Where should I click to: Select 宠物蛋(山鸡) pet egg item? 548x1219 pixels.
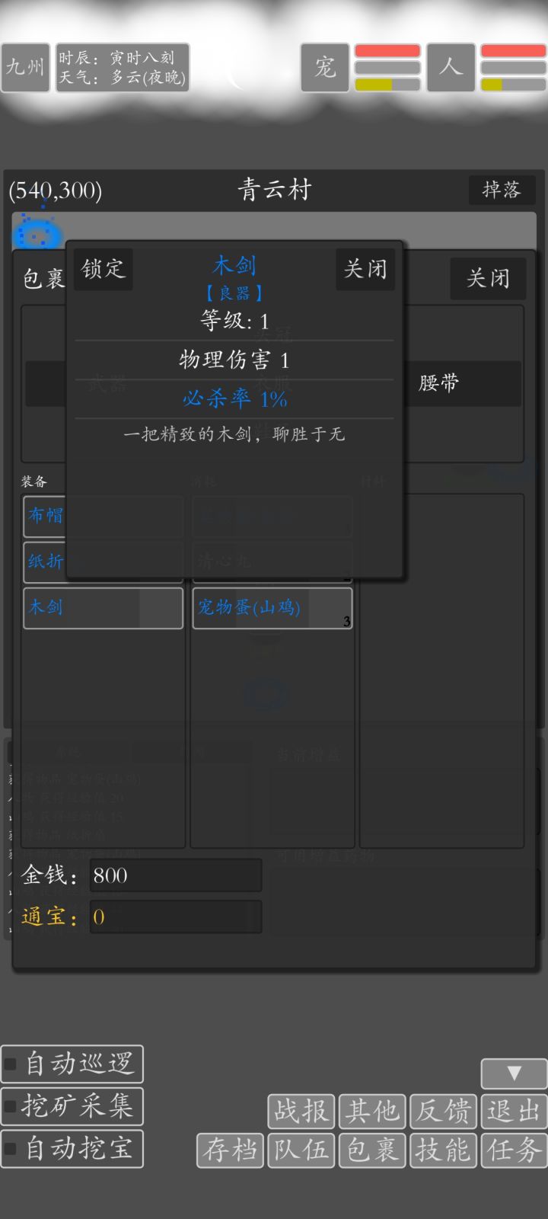[272, 608]
